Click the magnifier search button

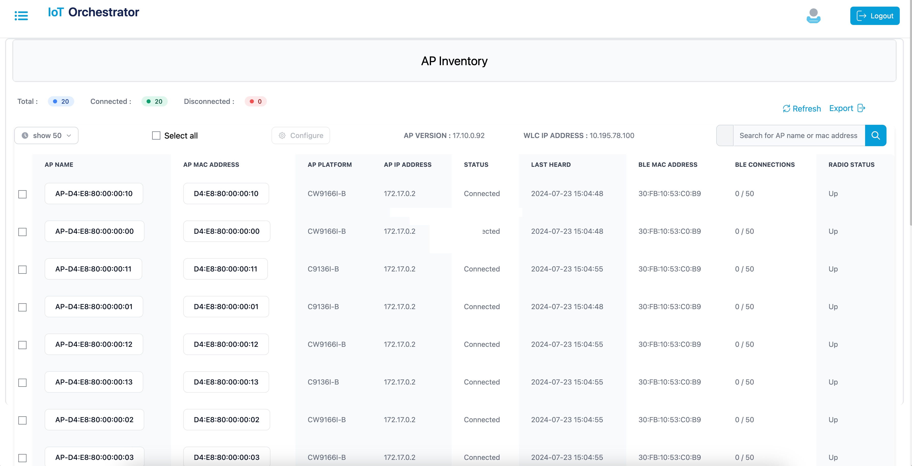pos(875,135)
